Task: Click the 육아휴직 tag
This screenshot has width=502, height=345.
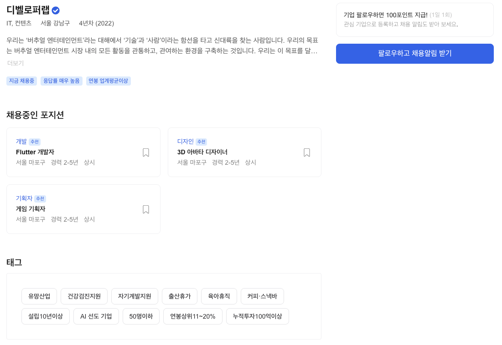Action: point(219,296)
